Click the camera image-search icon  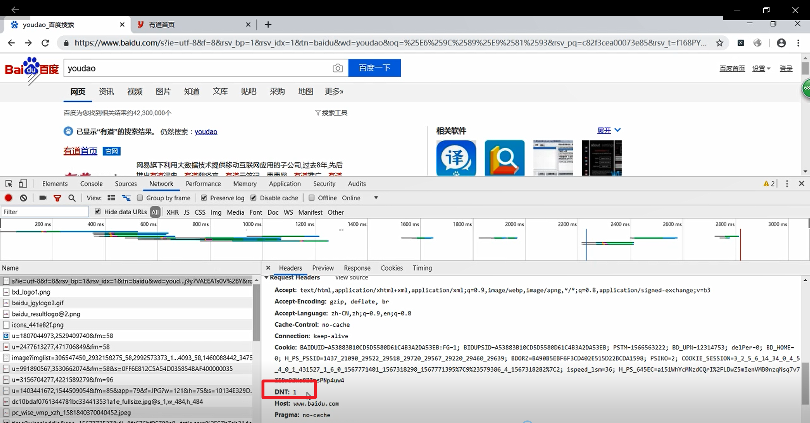click(338, 68)
